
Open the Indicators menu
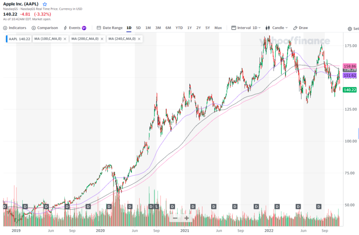[x=14, y=28]
